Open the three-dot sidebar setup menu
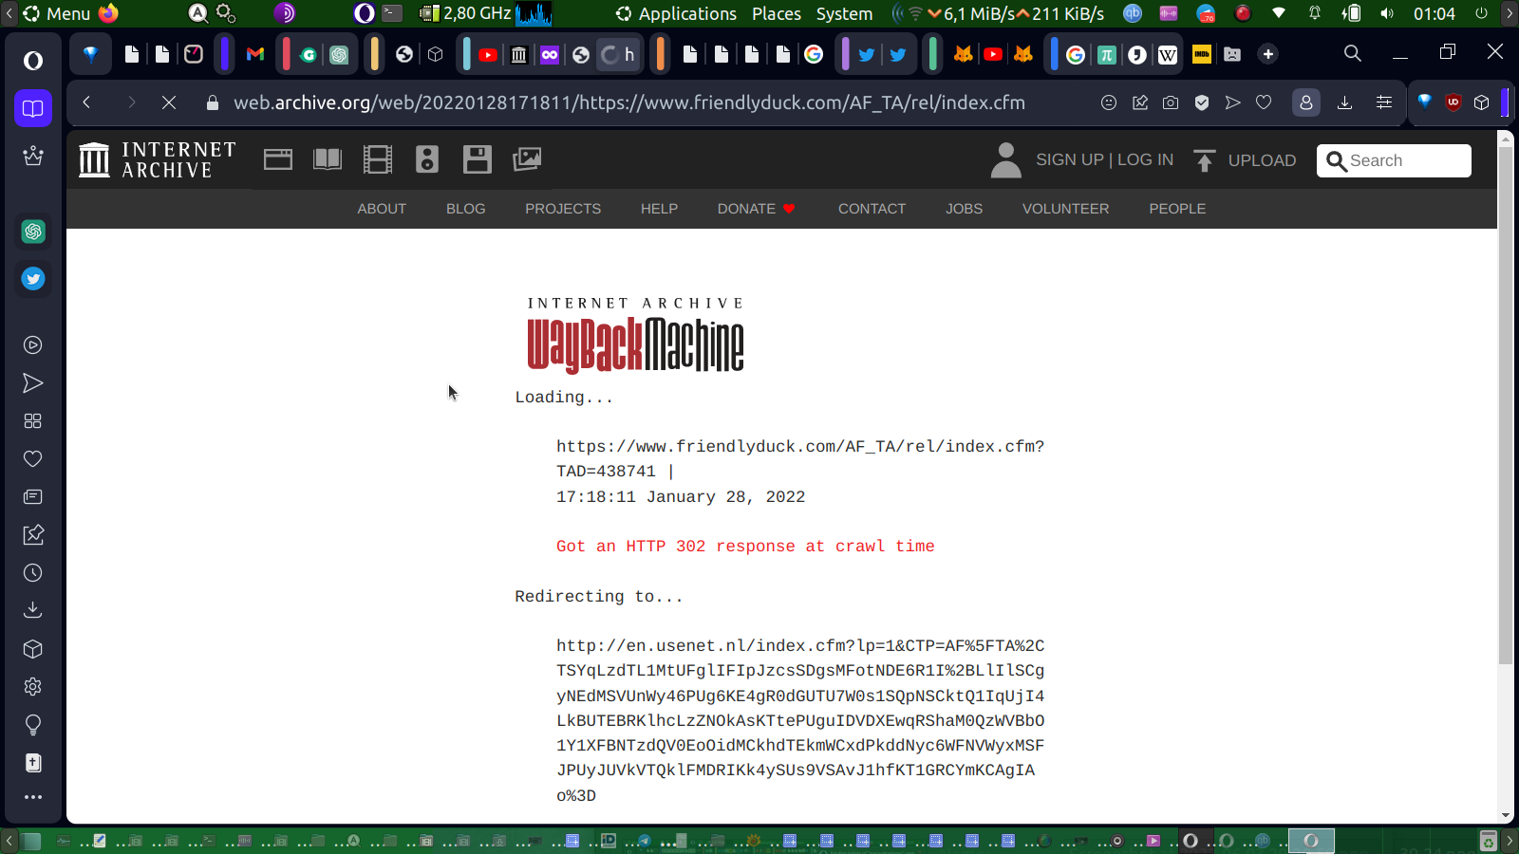The height and width of the screenshot is (854, 1519). coord(33,797)
